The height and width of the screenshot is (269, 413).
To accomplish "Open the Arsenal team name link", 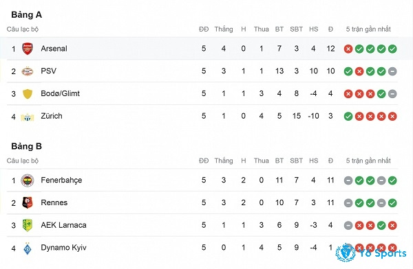I will (x=54, y=49).
